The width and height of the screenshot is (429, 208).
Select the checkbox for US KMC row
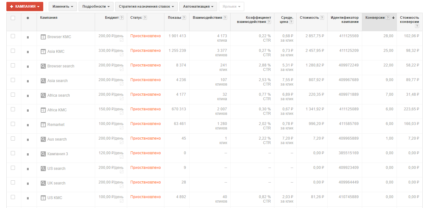[13, 197]
